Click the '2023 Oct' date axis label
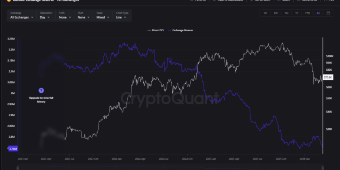This screenshot has width=340, height=170. click(93, 159)
